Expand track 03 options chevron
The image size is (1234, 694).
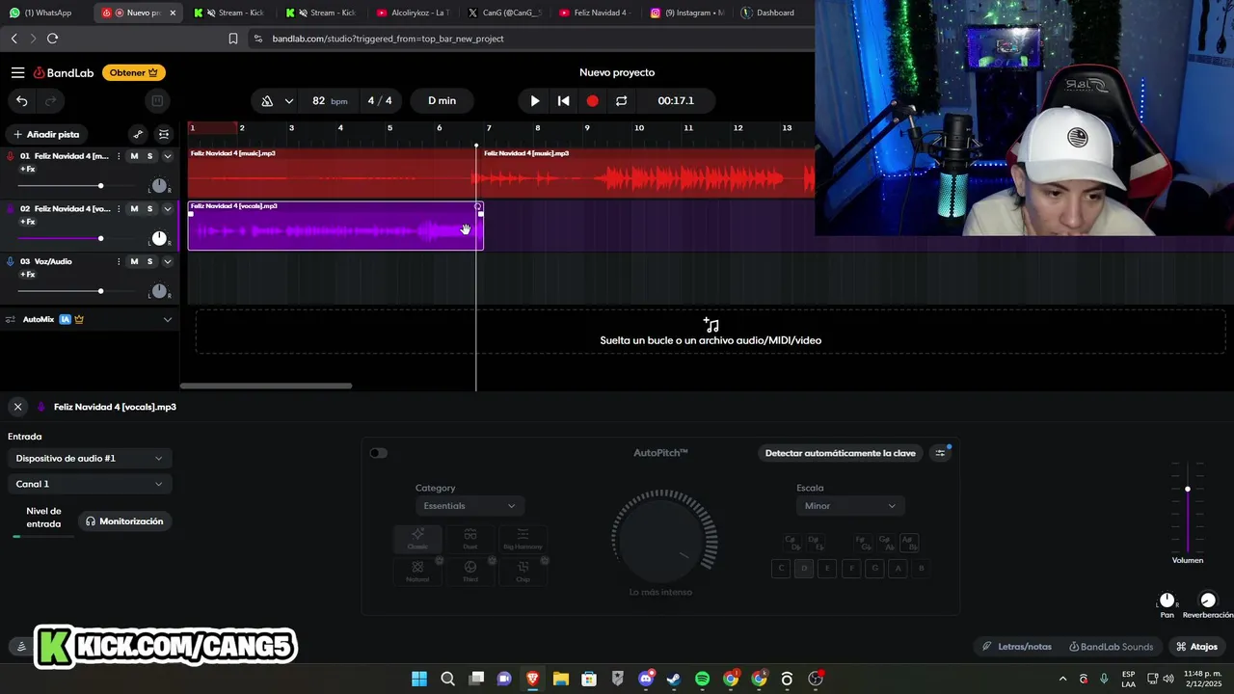coord(168,261)
